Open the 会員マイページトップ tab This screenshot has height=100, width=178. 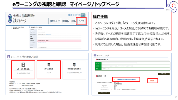pos(55,21)
